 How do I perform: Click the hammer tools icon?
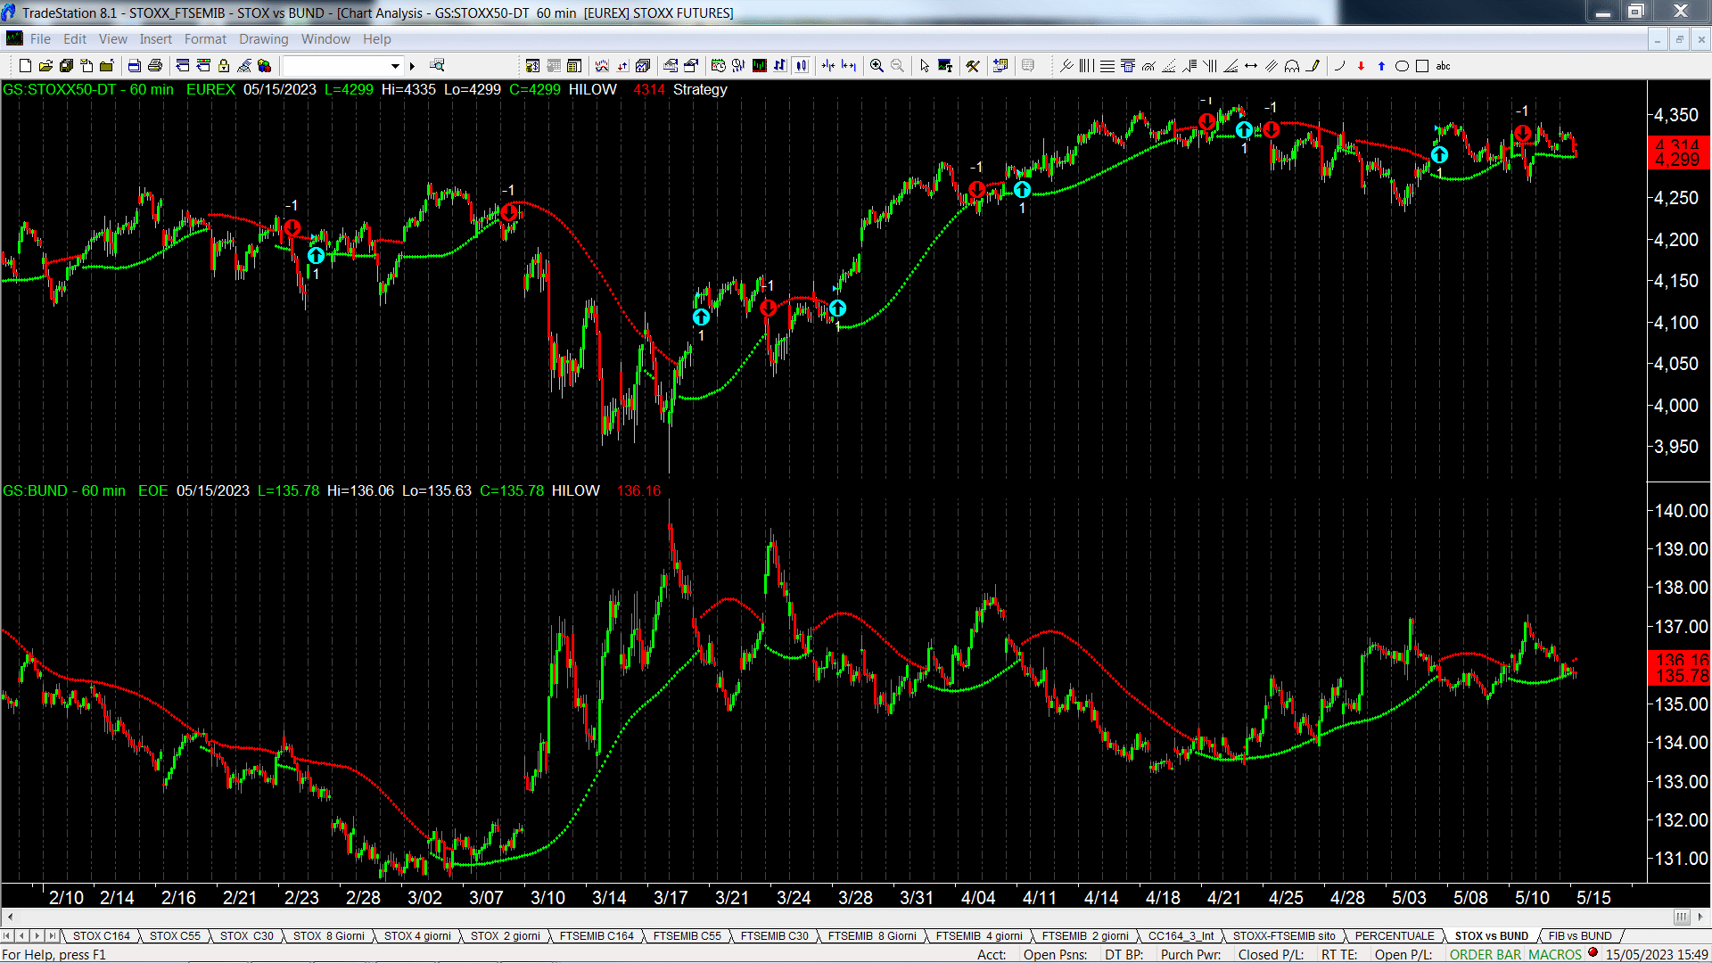click(973, 66)
